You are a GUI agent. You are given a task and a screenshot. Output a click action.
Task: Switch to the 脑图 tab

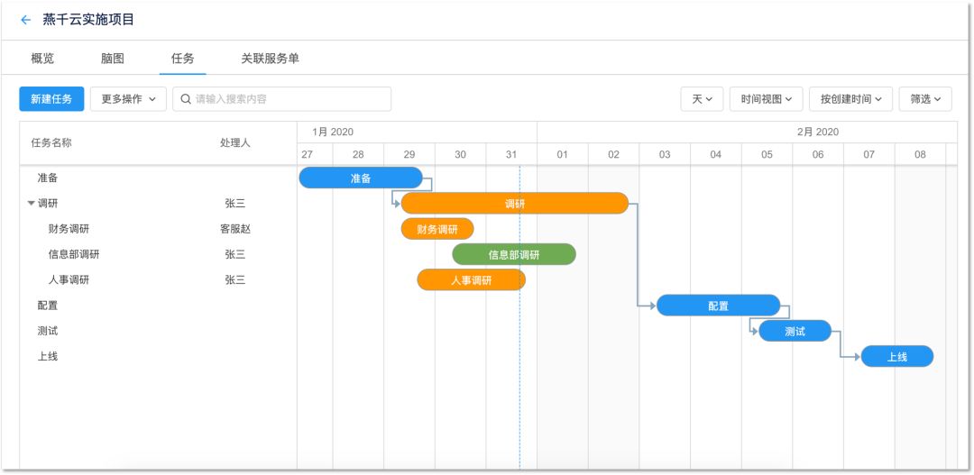113,59
